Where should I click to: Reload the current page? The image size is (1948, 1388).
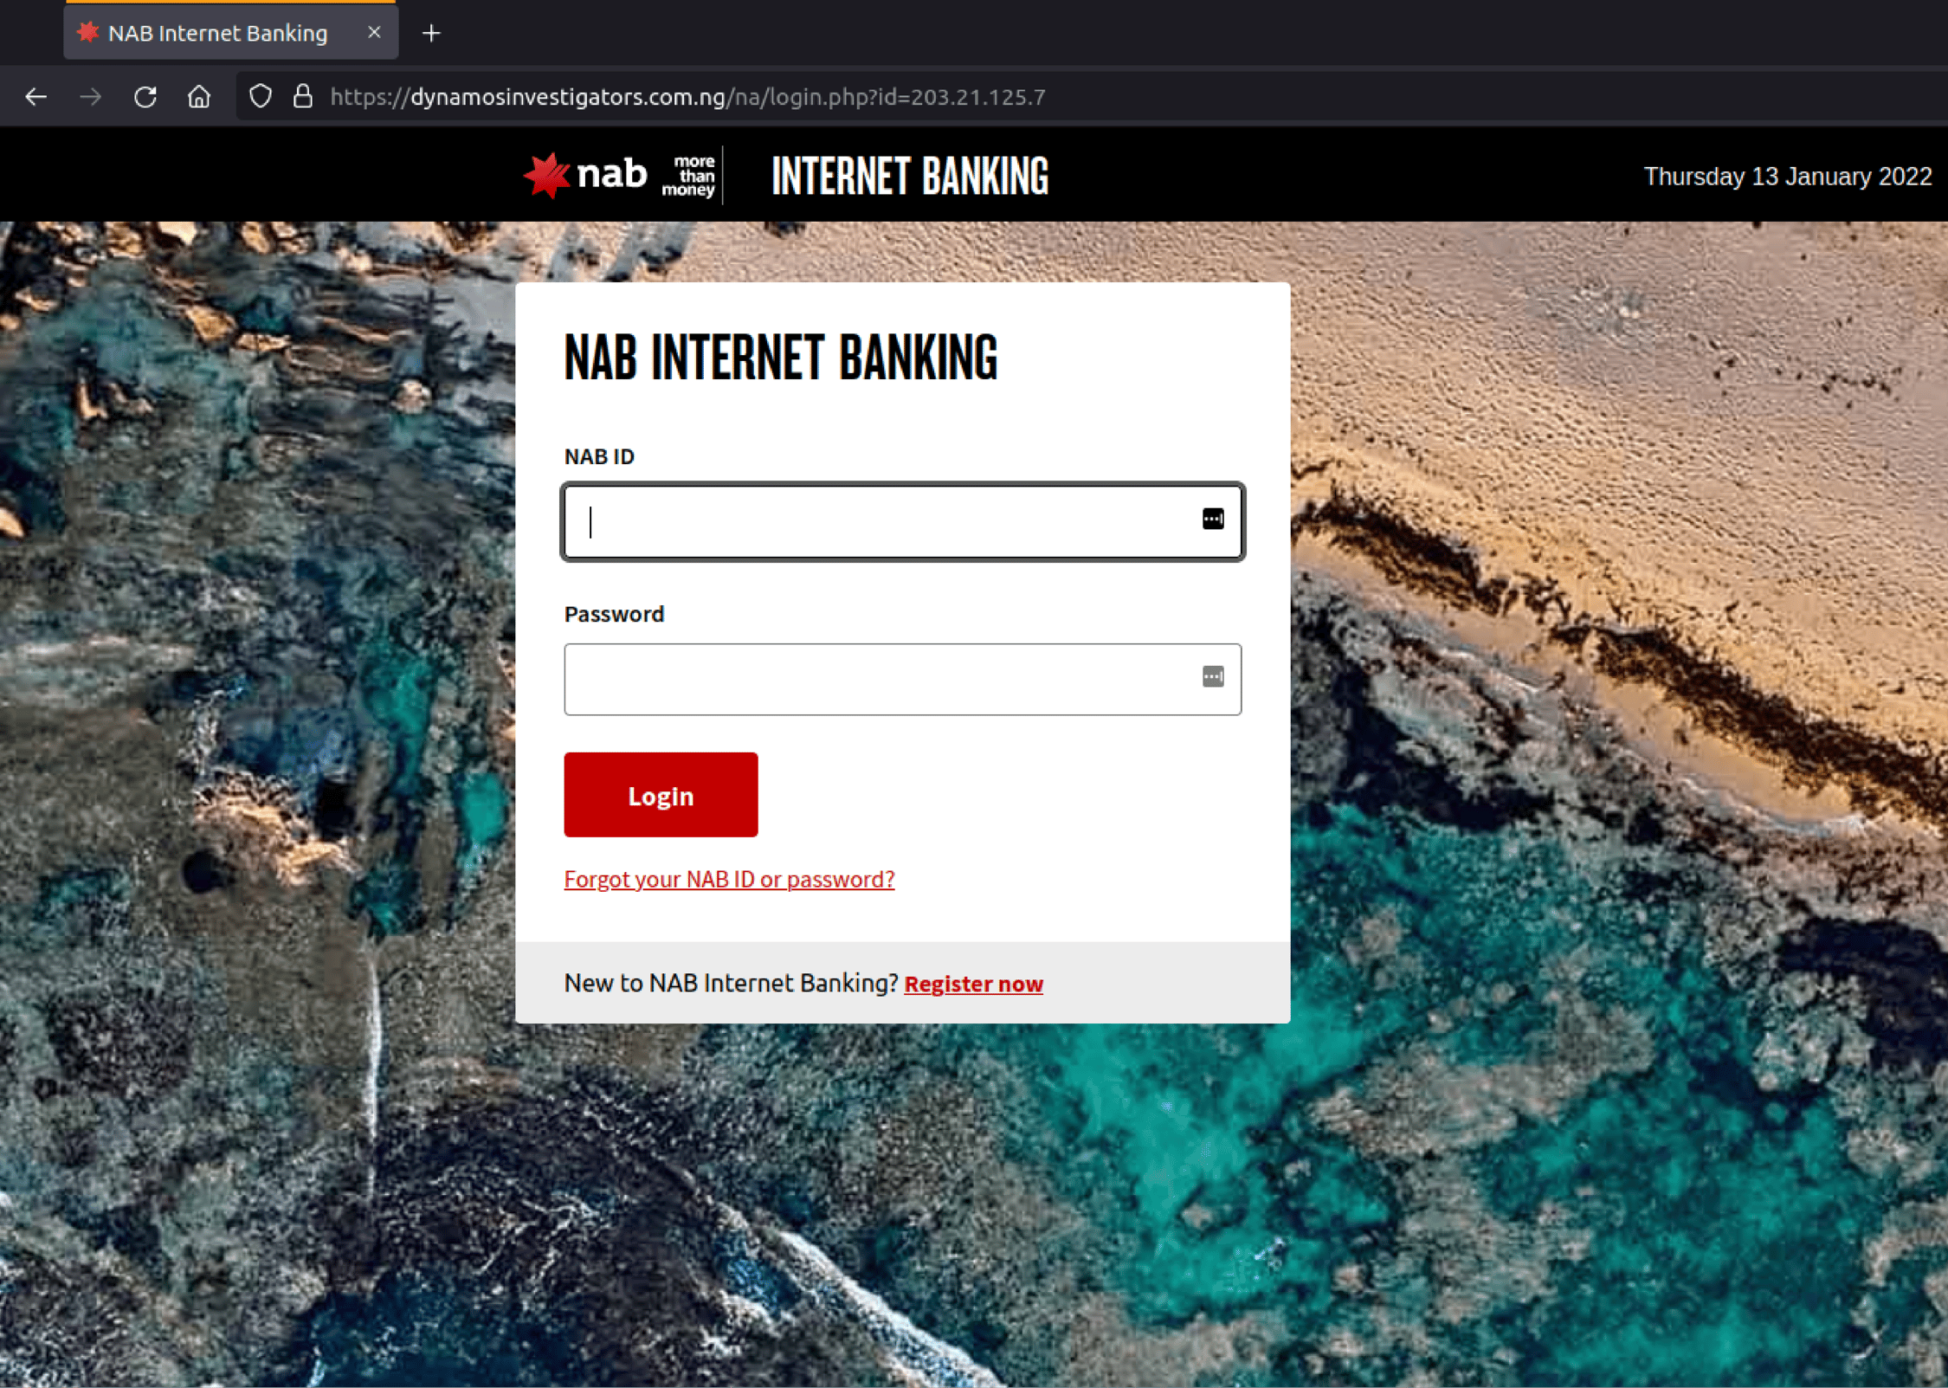[x=145, y=96]
